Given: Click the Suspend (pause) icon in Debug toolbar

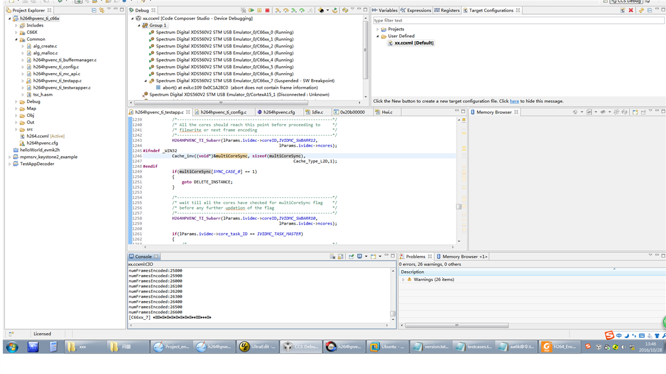Looking at the screenshot, I should (259, 10).
